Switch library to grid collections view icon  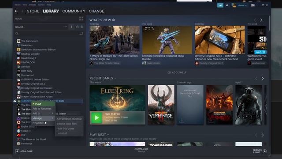81,19
